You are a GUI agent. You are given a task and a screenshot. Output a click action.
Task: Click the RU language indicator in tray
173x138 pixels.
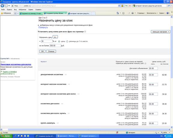162,136
